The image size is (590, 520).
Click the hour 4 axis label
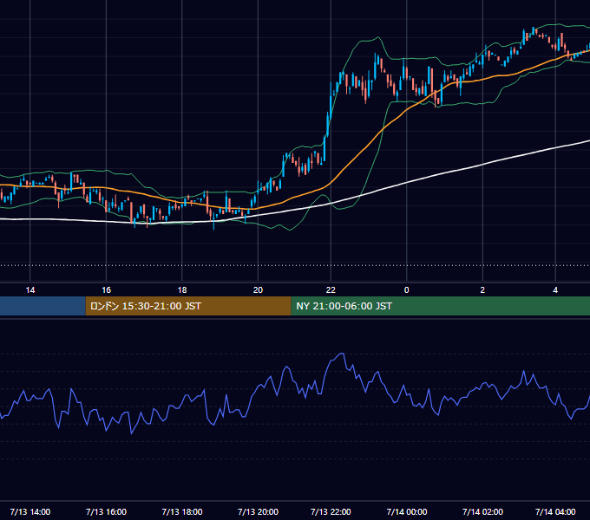555,289
